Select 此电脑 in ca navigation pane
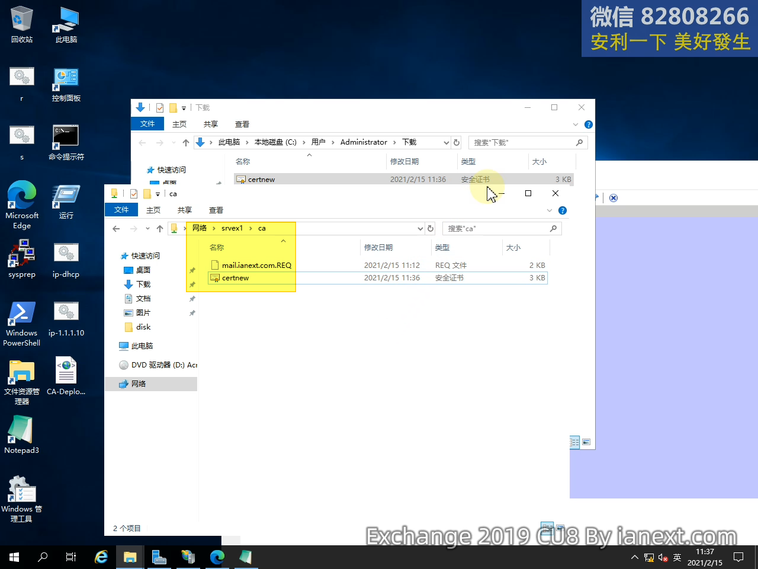This screenshot has height=569, width=758. point(142,346)
